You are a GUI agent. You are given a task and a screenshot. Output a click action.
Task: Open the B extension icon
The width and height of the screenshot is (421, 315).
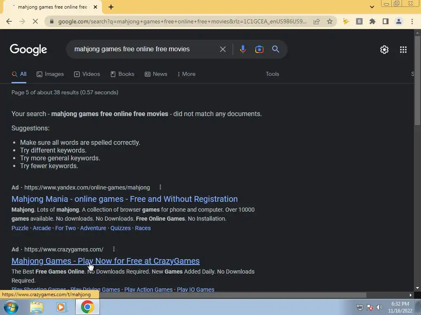coord(359,21)
